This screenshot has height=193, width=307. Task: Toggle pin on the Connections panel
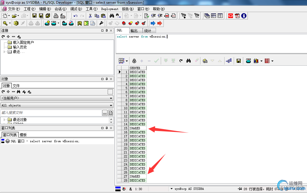pyautogui.click(x=107, y=30)
